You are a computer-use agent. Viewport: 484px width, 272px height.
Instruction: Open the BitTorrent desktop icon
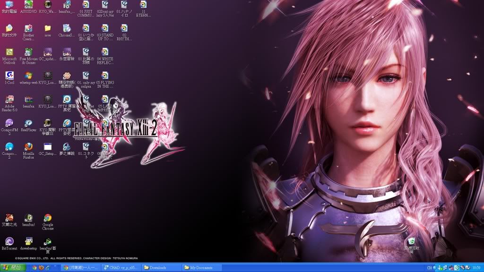(9, 242)
